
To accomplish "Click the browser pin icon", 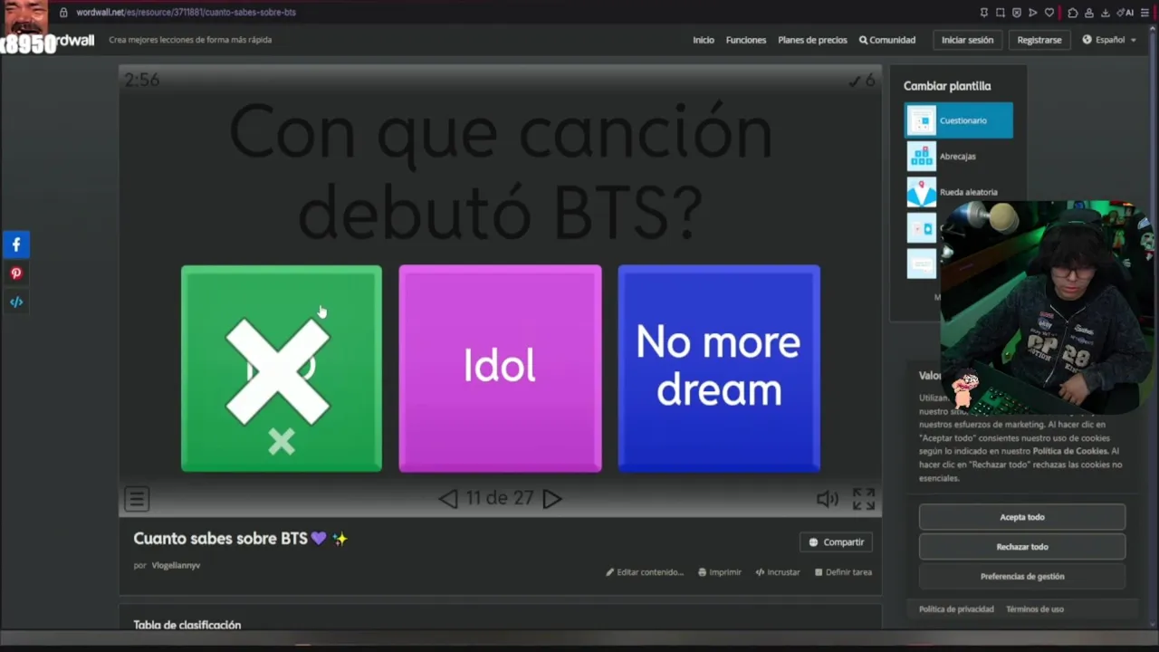I will [x=983, y=13].
